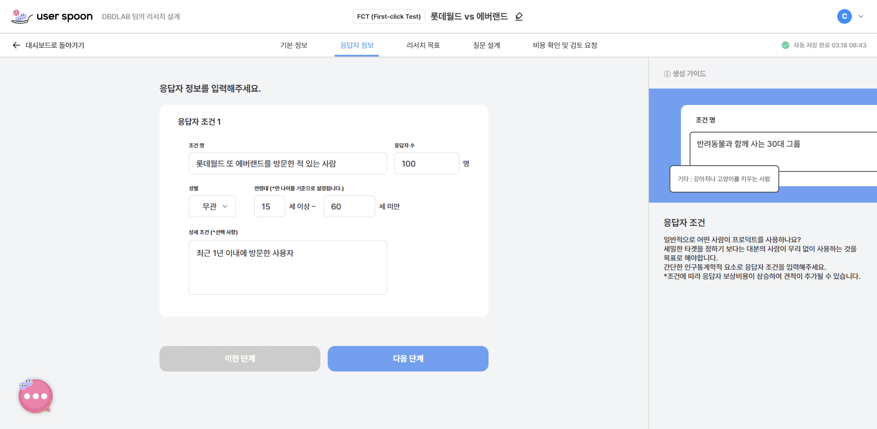877x429 pixels.
Task: Click the 조건 명 input field
Action: click(x=288, y=163)
